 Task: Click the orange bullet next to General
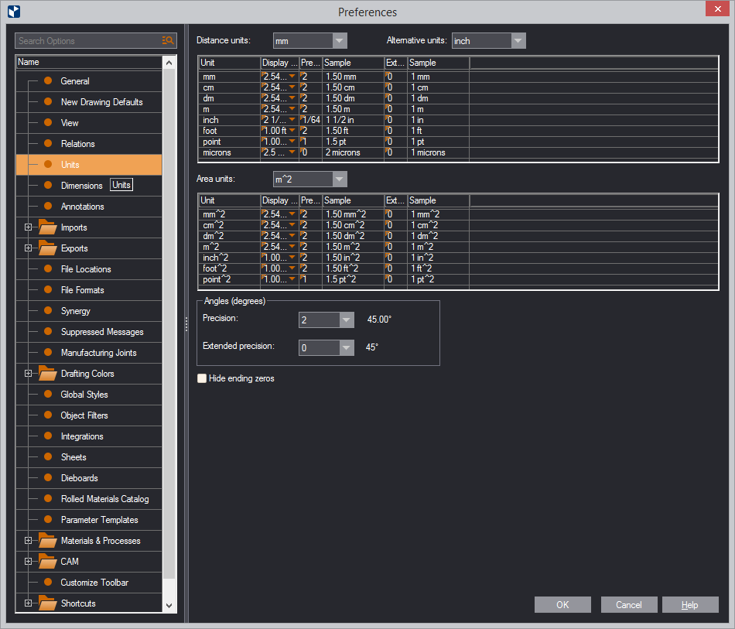pos(48,80)
